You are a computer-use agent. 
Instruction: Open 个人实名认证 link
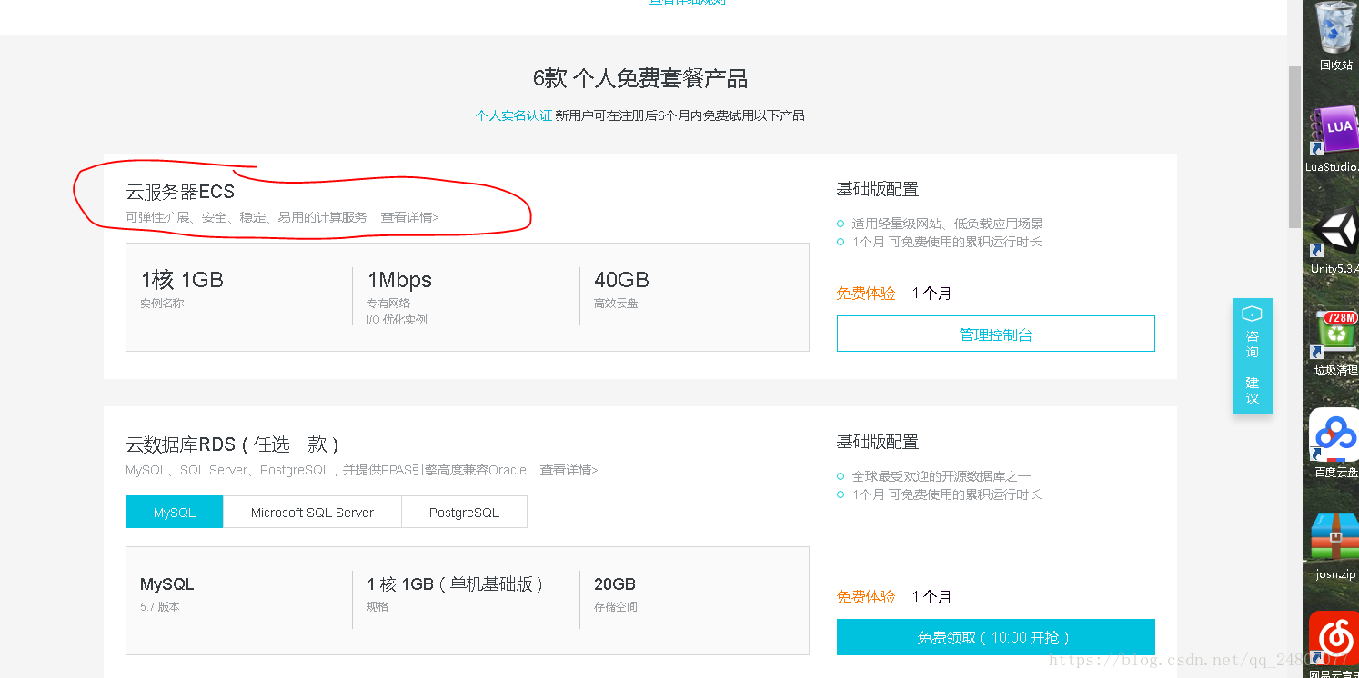[x=514, y=115]
